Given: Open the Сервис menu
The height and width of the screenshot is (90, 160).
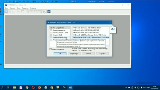Looking at the screenshot, I should click(x=12, y=8).
